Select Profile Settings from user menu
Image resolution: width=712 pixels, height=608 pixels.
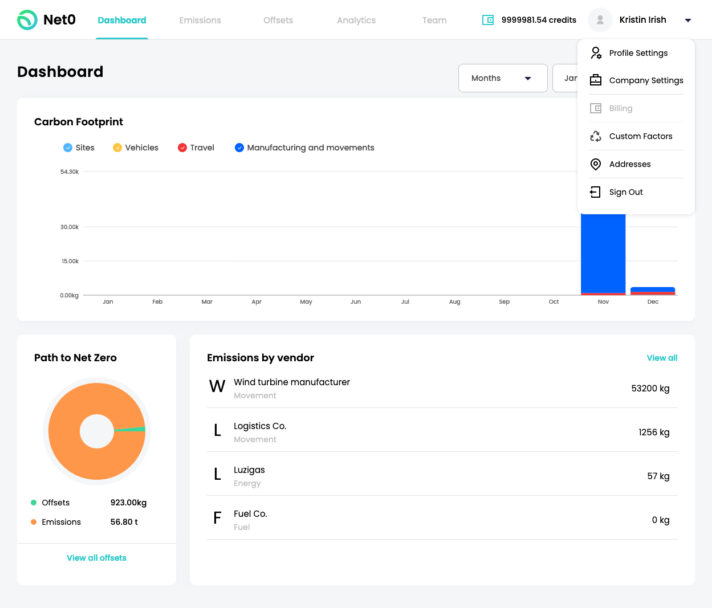click(x=636, y=53)
